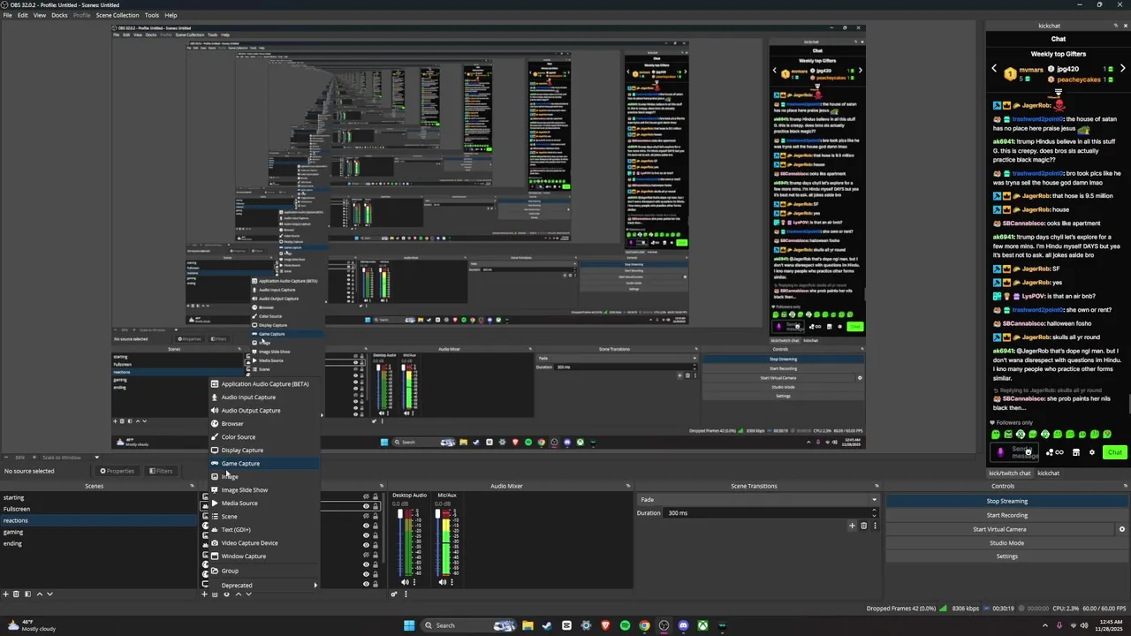
Task: Show hidden system tray icons chevron
Action: tap(1045, 625)
